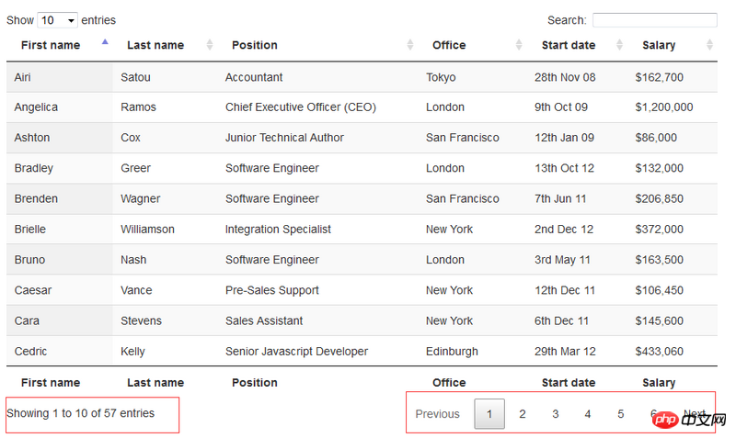The height and width of the screenshot is (438, 736).
Task: Sort by Salary column arrows icon
Action: pos(709,45)
